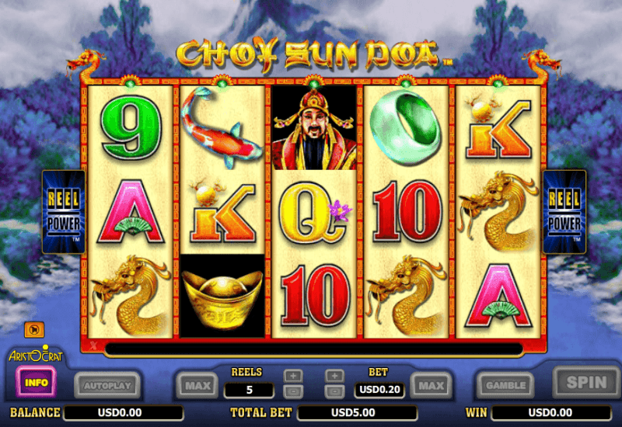
Task: Click the Choy Sun Doa god symbol
Action: (x=314, y=128)
